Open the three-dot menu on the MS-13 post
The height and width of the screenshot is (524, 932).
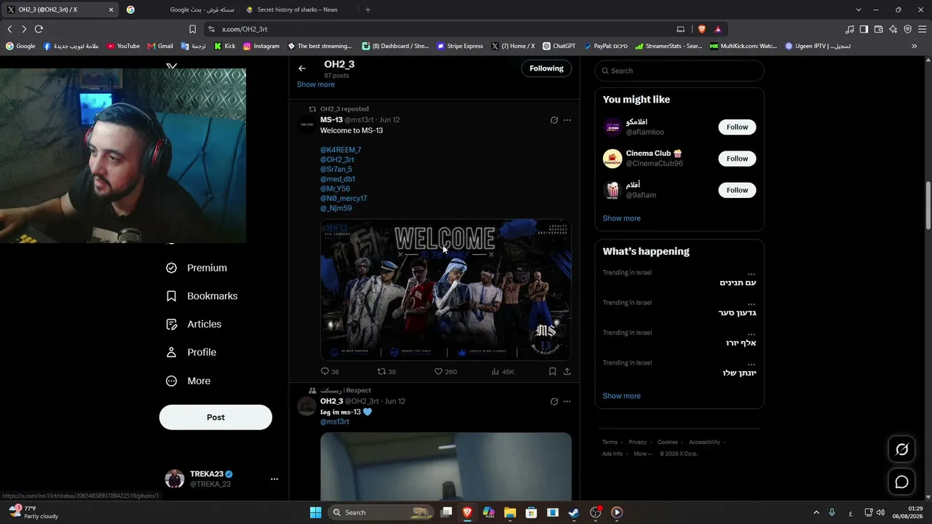[x=567, y=120]
